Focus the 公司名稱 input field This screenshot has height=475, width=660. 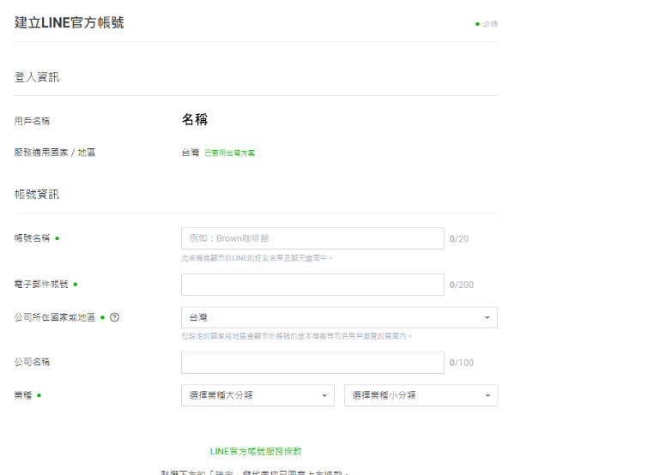coord(312,363)
